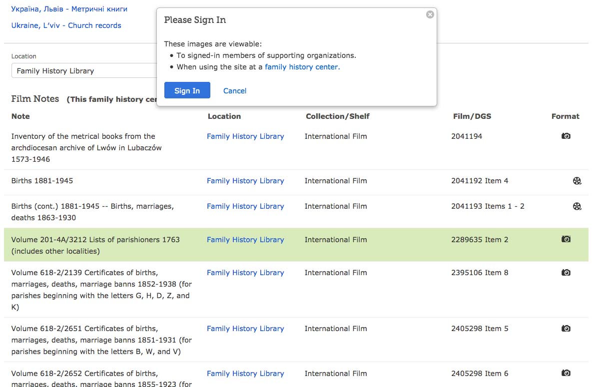The width and height of the screenshot is (601, 387).
Task: View images for film 2405298 Item 6
Action: click(x=566, y=373)
